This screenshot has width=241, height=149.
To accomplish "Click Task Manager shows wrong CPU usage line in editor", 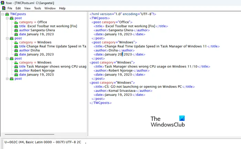I will [152, 67].
